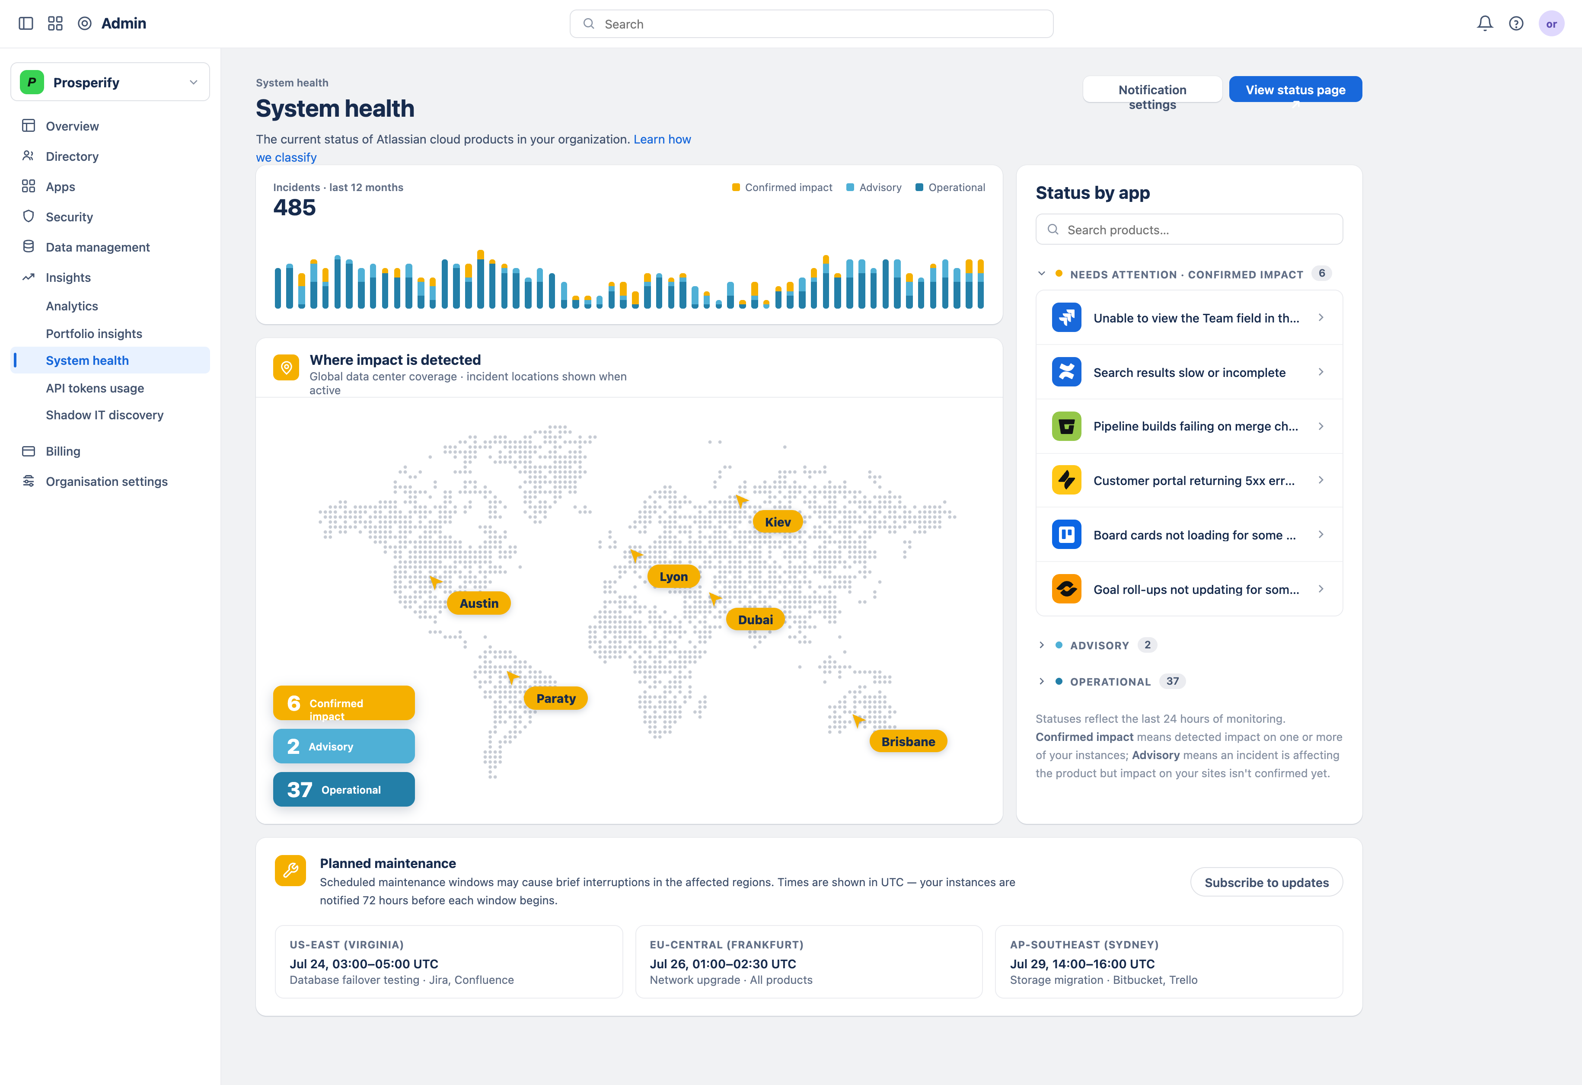
Task: Click the Bitbucket icon for pipeline builds issue
Action: coord(1066,426)
